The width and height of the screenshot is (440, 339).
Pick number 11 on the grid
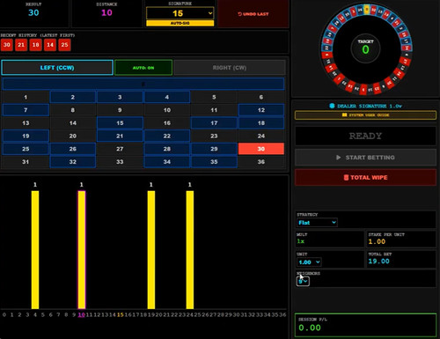point(214,110)
